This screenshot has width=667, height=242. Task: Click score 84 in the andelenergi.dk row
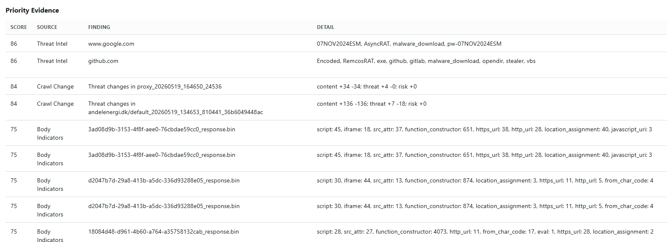[x=14, y=104]
